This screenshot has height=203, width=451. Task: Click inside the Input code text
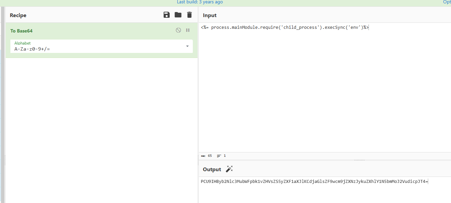click(x=284, y=27)
